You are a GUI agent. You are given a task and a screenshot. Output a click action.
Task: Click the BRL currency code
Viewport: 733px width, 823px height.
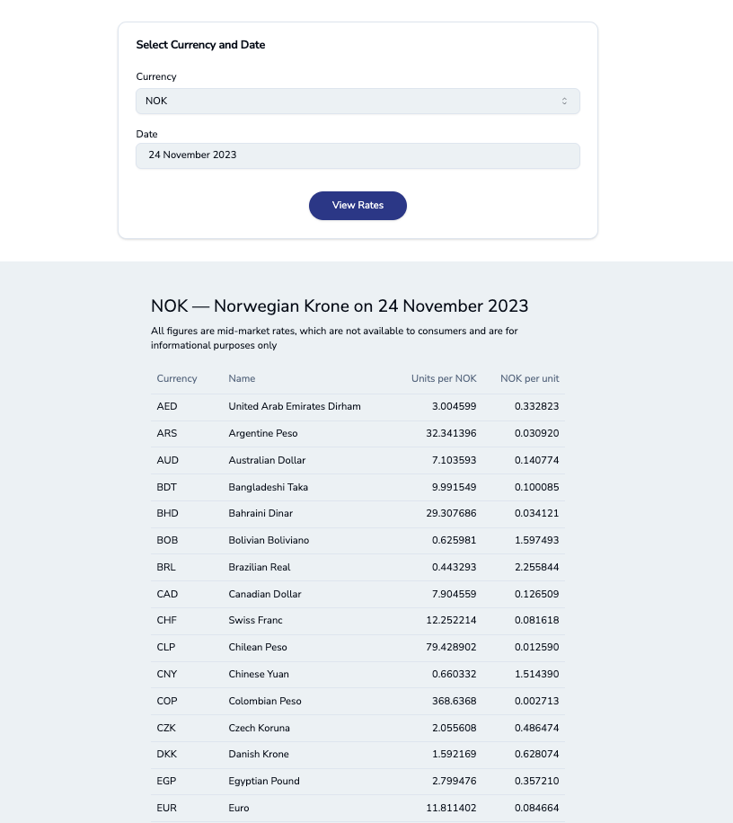[166, 568]
